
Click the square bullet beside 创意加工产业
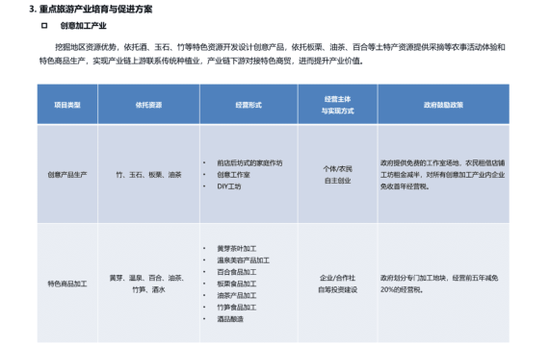coord(44,26)
